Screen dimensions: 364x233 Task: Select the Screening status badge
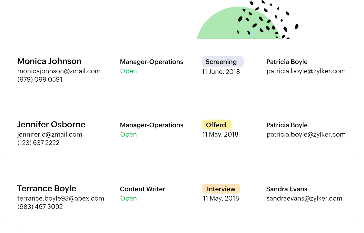(223, 62)
